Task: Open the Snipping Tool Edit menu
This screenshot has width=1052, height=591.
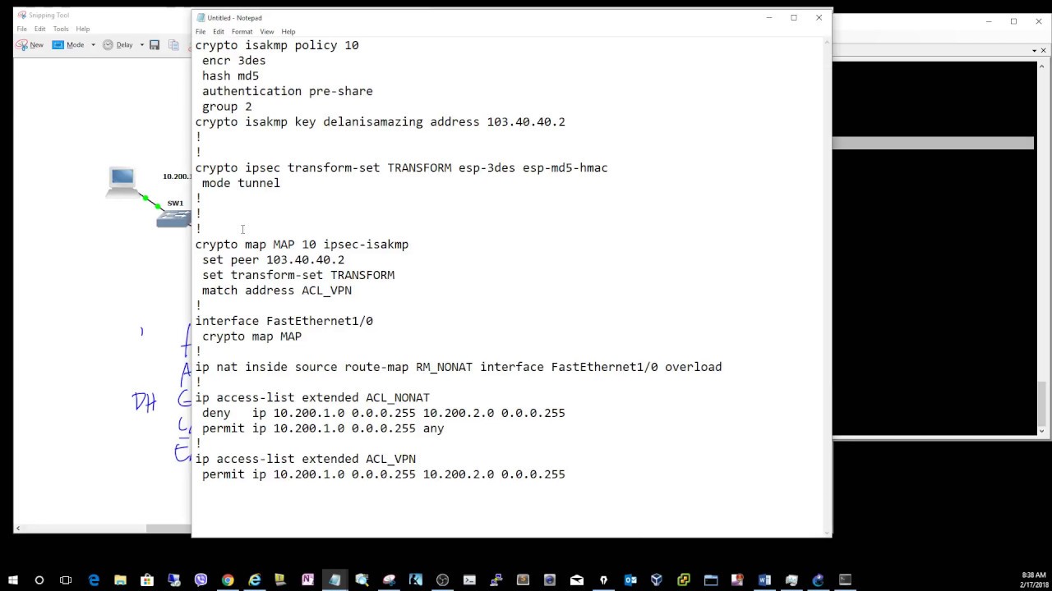Action: (x=39, y=29)
